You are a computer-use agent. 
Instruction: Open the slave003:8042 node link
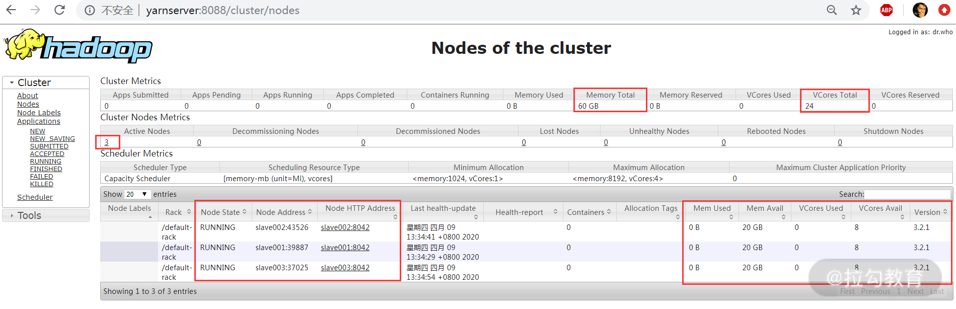coord(345,268)
